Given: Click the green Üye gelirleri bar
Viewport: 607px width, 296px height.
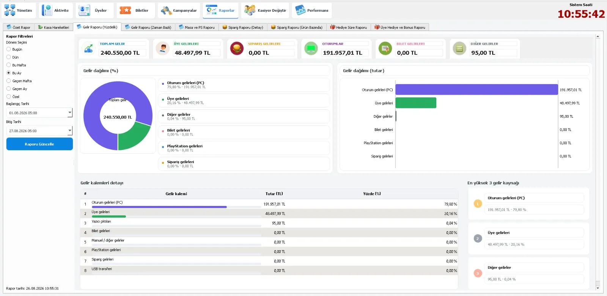Looking at the screenshot, I should coord(416,103).
